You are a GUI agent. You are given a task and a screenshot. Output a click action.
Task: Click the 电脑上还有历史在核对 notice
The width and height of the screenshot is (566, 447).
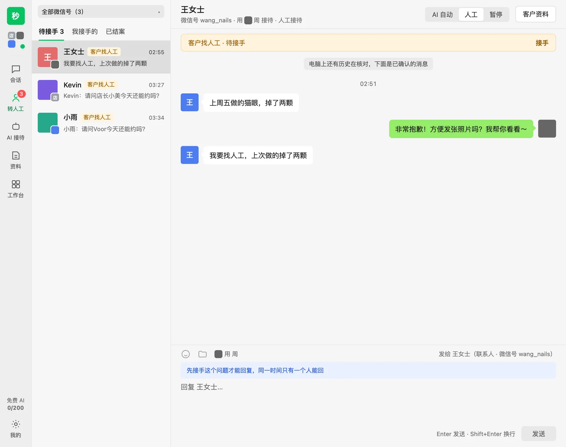368,64
